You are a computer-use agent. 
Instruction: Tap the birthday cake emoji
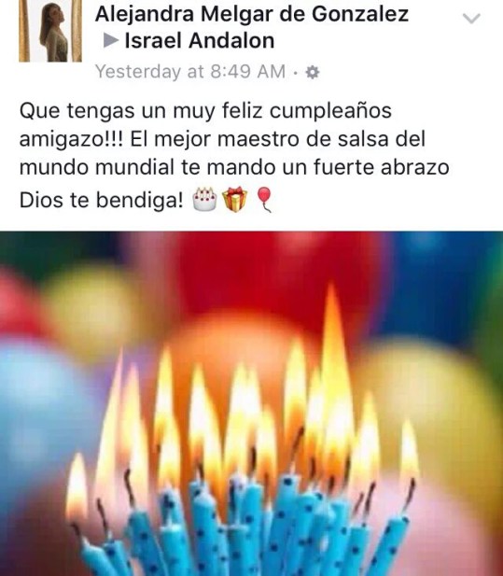click(205, 199)
